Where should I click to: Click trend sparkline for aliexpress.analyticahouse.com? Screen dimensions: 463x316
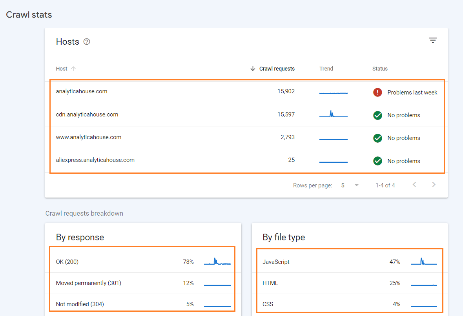click(334, 162)
